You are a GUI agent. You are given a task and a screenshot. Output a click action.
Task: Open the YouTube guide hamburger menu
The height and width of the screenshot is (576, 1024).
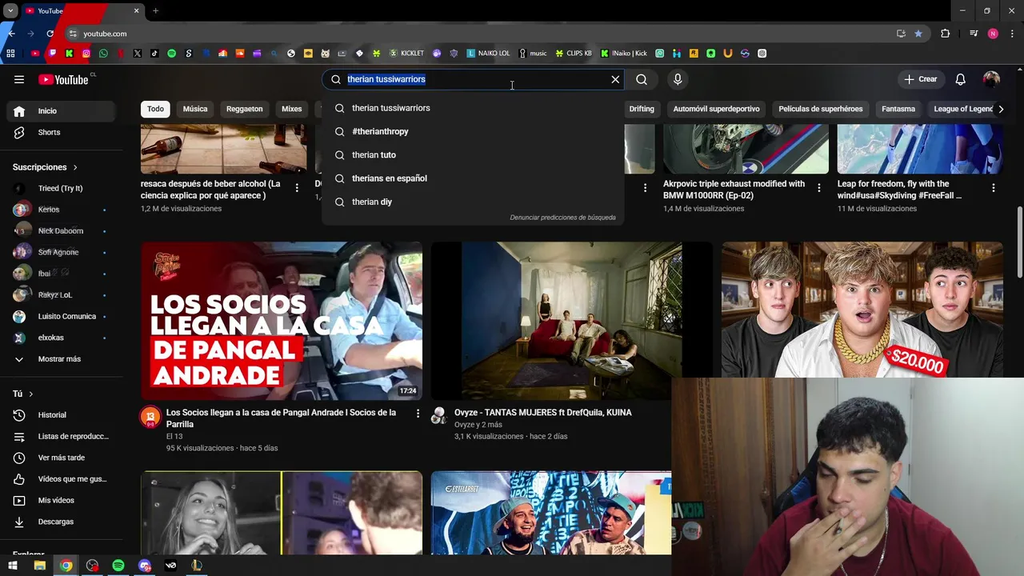click(x=19, y=79)
